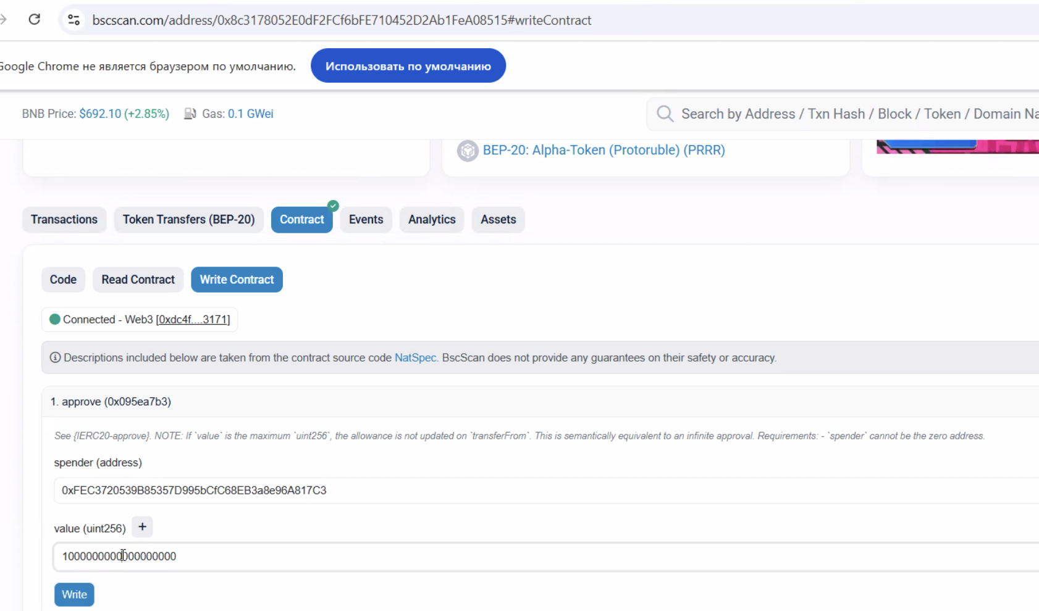Open the NatSpec link
1039x611 pixels.
click(415, 358)
